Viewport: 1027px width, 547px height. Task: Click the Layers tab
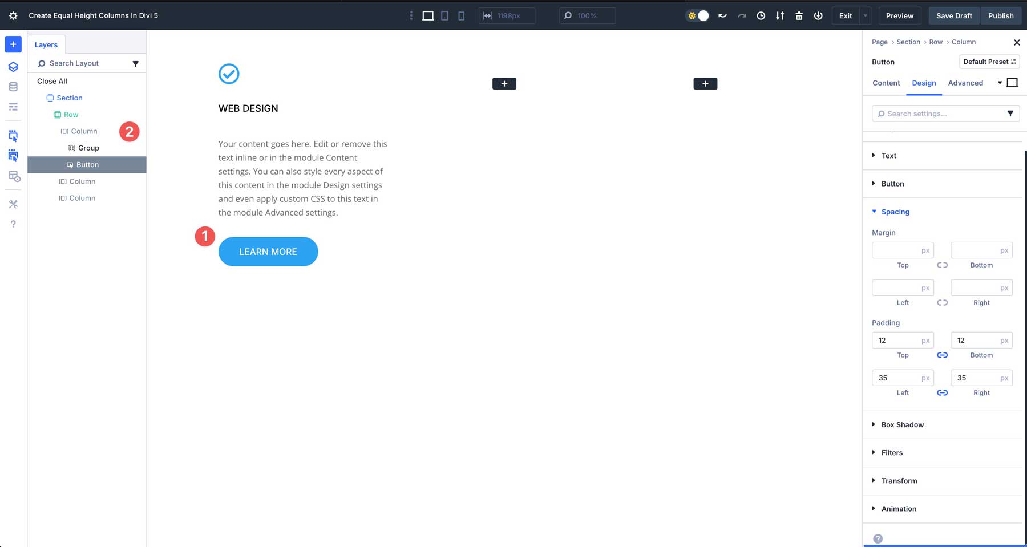coord(46,44)
